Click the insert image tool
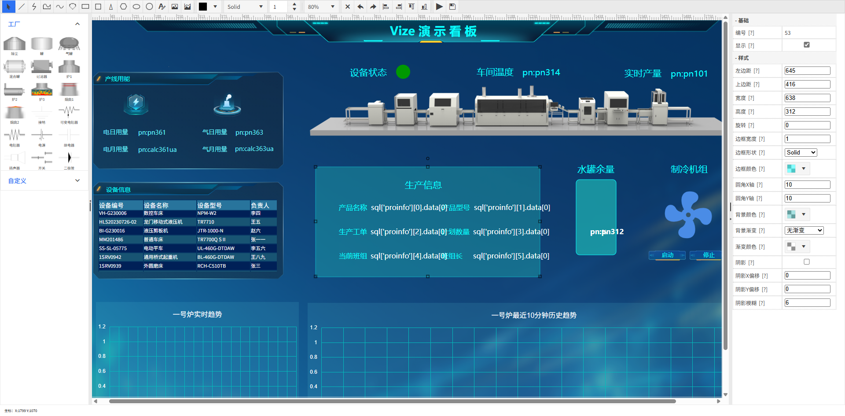The image size is (845, 416). 175,7
